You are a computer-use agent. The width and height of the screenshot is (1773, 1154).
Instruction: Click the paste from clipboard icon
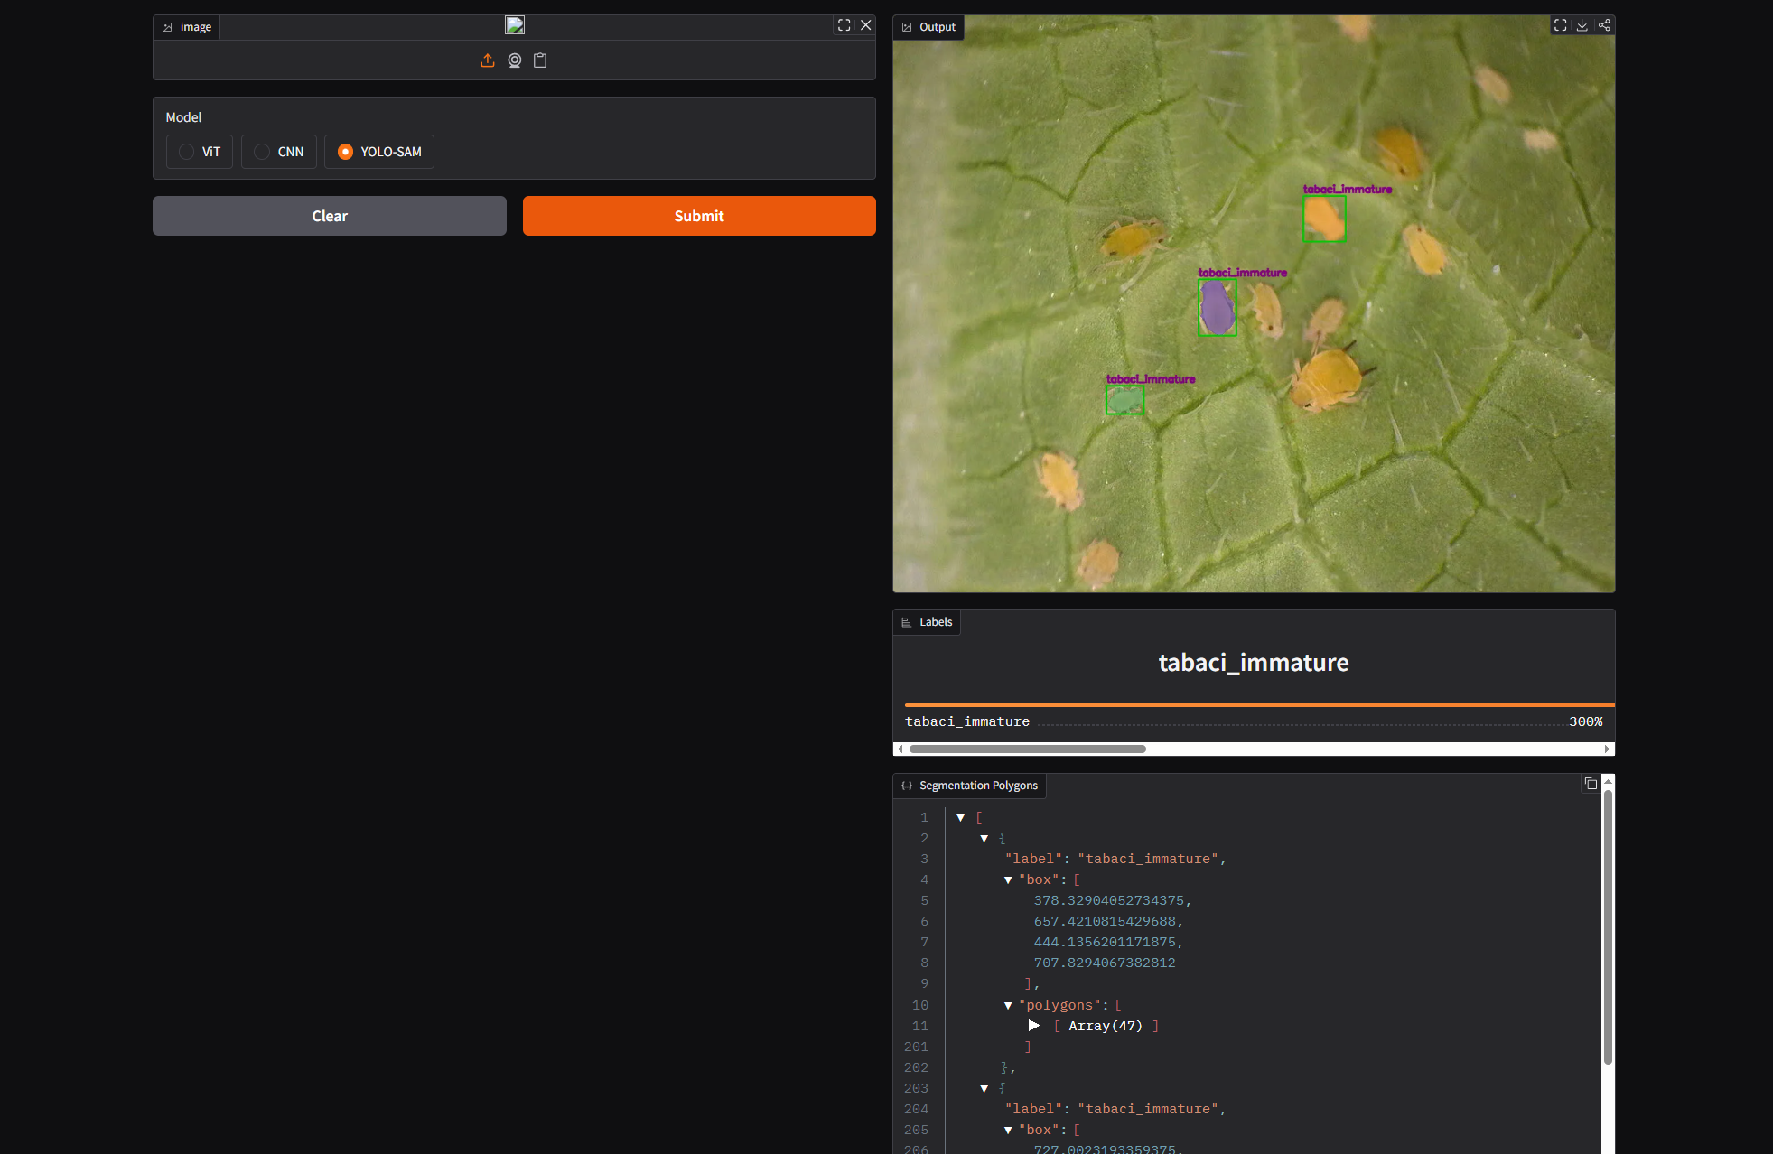pos(540,60)
